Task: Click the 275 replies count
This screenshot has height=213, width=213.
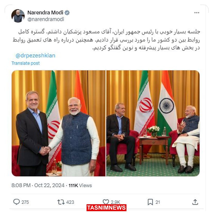Action: [25, 202]
